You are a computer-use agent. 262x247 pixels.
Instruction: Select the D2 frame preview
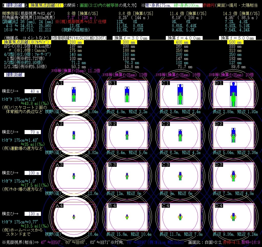point(233,135)
